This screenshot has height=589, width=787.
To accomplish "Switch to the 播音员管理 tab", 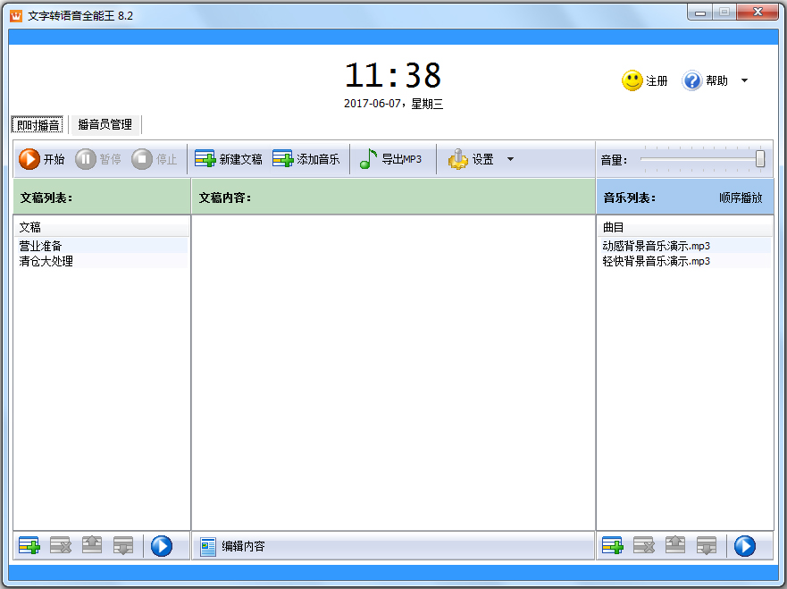I will click(105, 124).
